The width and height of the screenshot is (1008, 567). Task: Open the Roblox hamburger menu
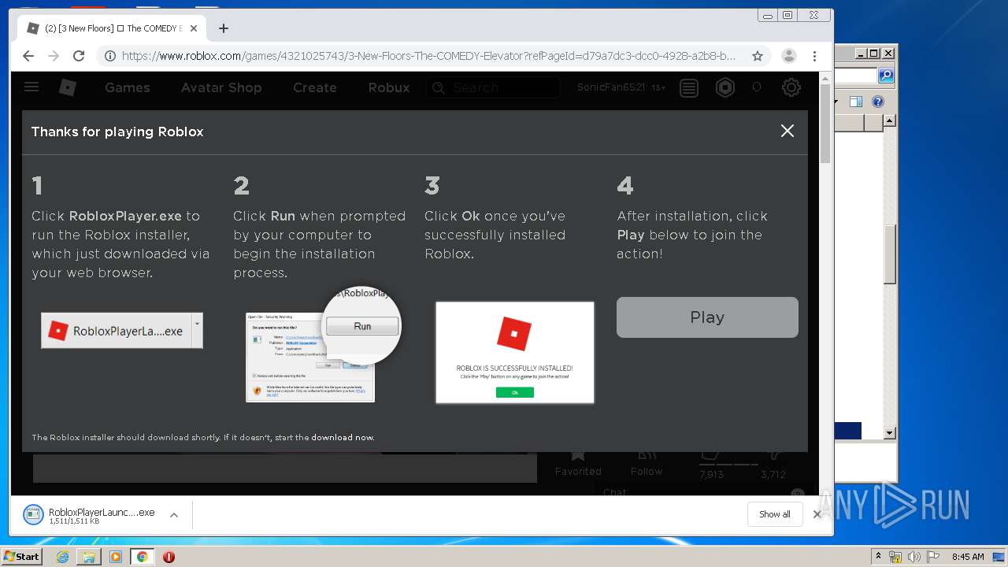pyautogui.click(x=31, y=87)
